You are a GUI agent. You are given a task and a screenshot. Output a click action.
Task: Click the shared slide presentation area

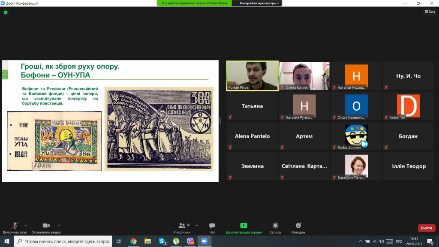pyautogui.click(x=110, y=121)
